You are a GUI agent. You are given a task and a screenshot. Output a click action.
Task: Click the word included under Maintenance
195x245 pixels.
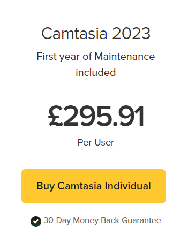point(96,73)
